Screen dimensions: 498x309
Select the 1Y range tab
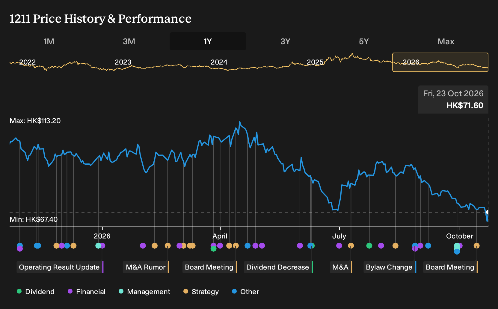(208, 41)
